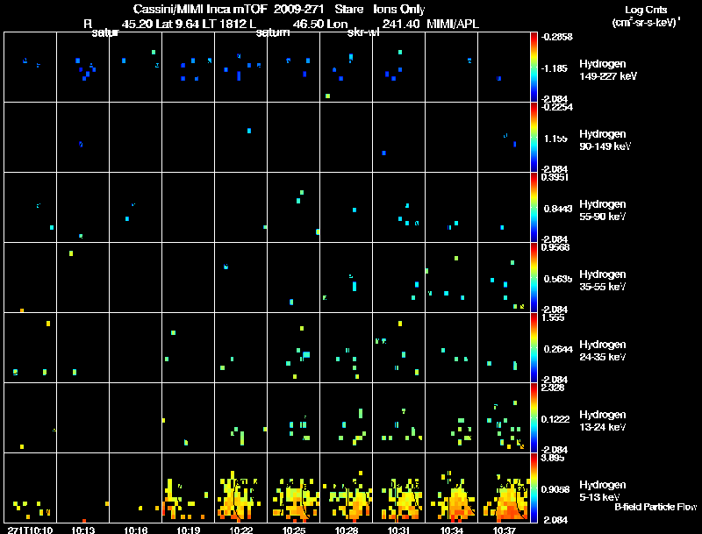Image resolution: width=702 pixels, height=534 pixels.
Task: Select the 10:31 time axis label
Action: 399,530
